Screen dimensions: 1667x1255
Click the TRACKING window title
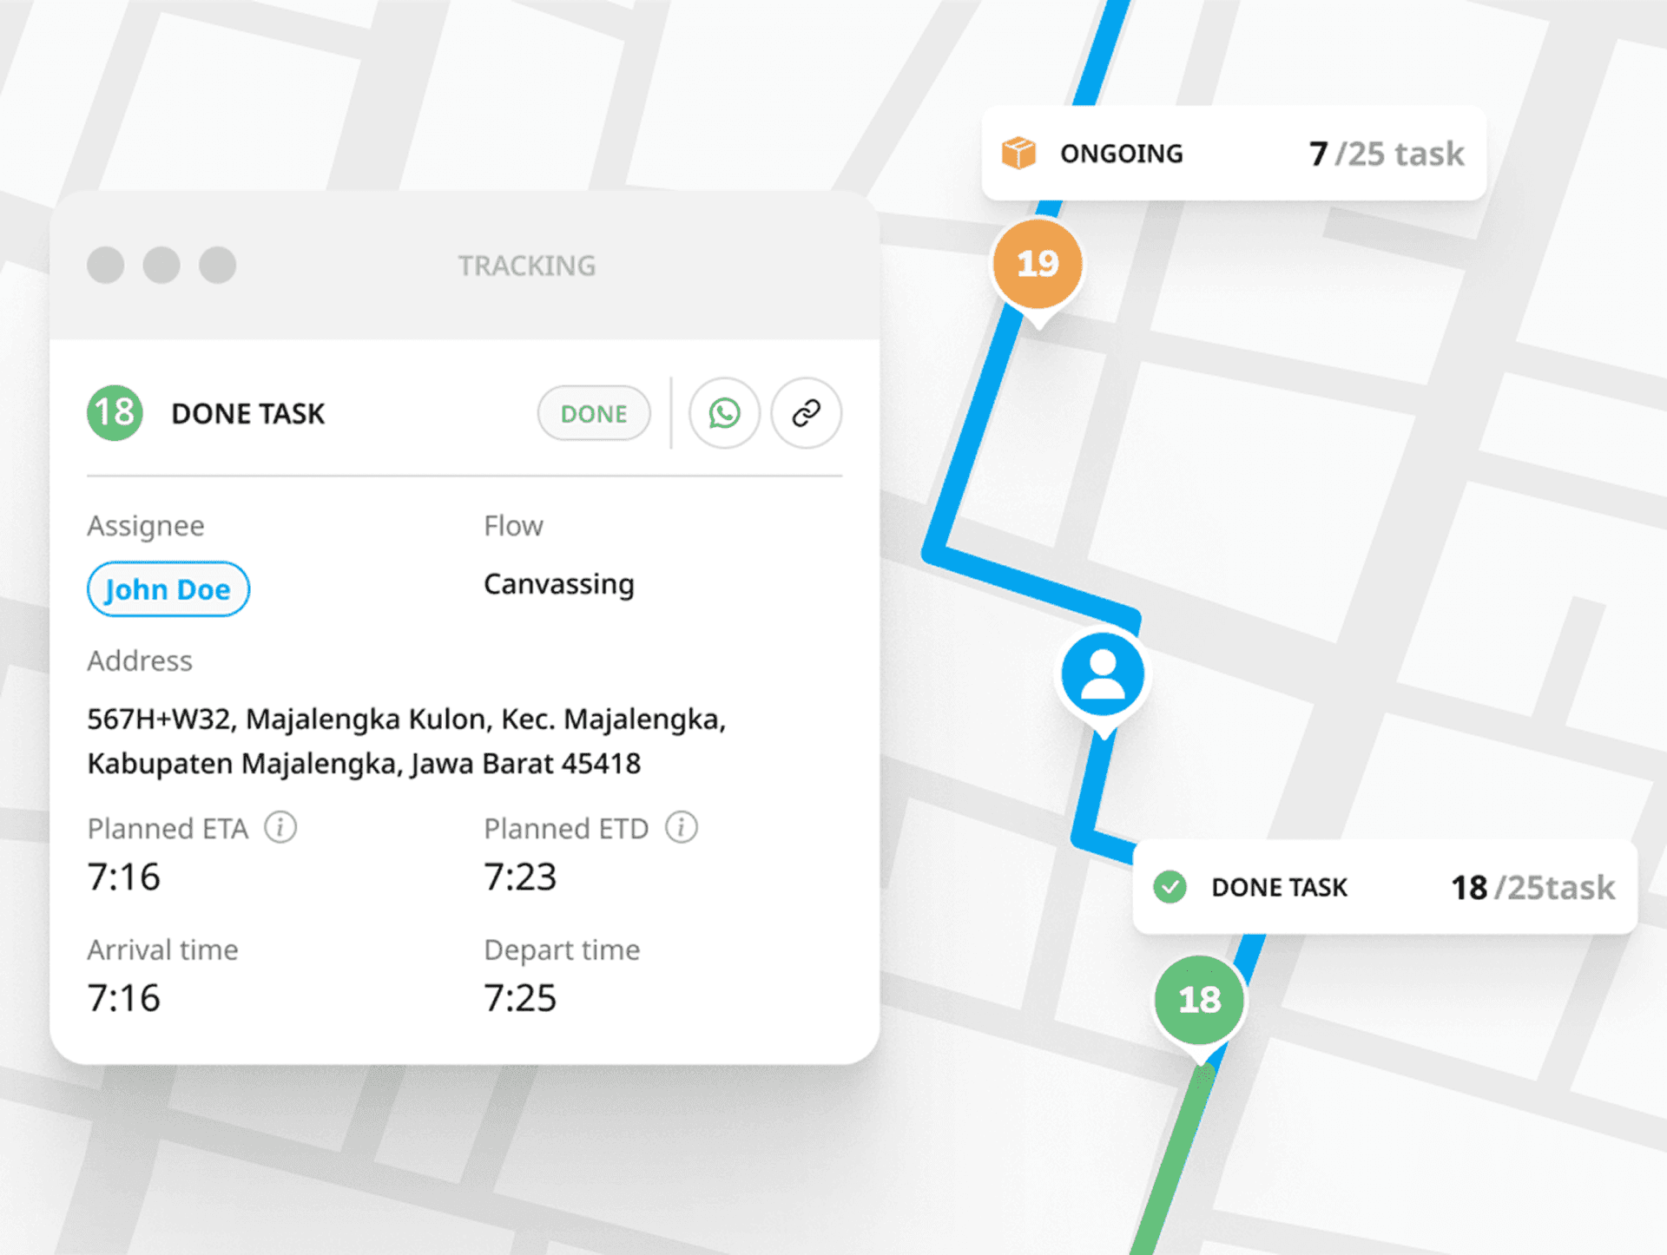[527, 266]
